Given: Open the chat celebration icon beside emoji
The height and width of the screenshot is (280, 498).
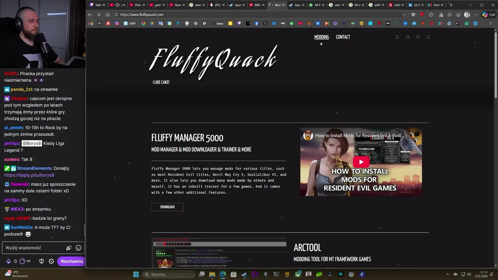Looking at the screenshot, I should 69,248.
